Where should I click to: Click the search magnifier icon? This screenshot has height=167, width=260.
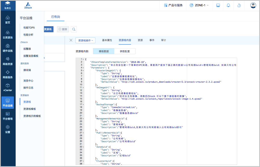coord(74,29)
